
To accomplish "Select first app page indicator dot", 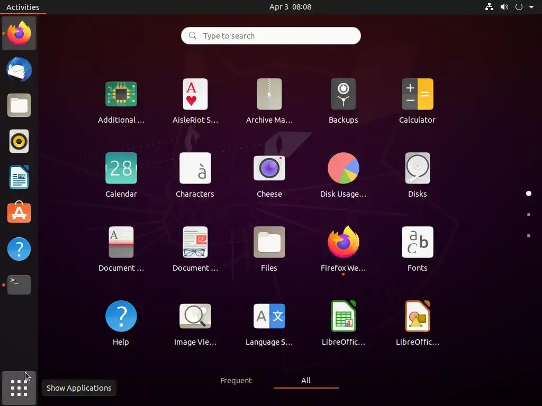I will (x=529, y=193).
